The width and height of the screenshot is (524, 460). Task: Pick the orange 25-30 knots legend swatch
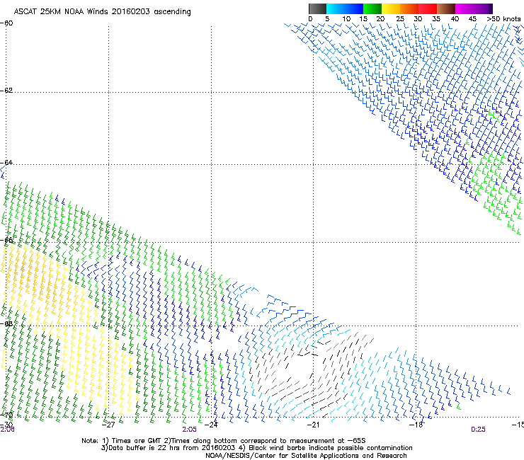point(409,8)
